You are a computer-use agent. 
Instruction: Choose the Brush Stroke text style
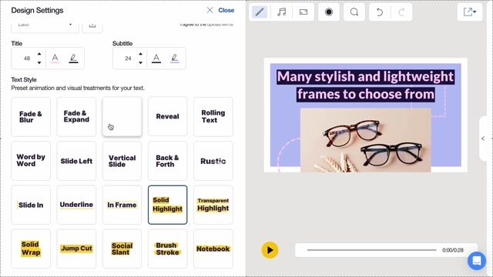tap(168, 249)
